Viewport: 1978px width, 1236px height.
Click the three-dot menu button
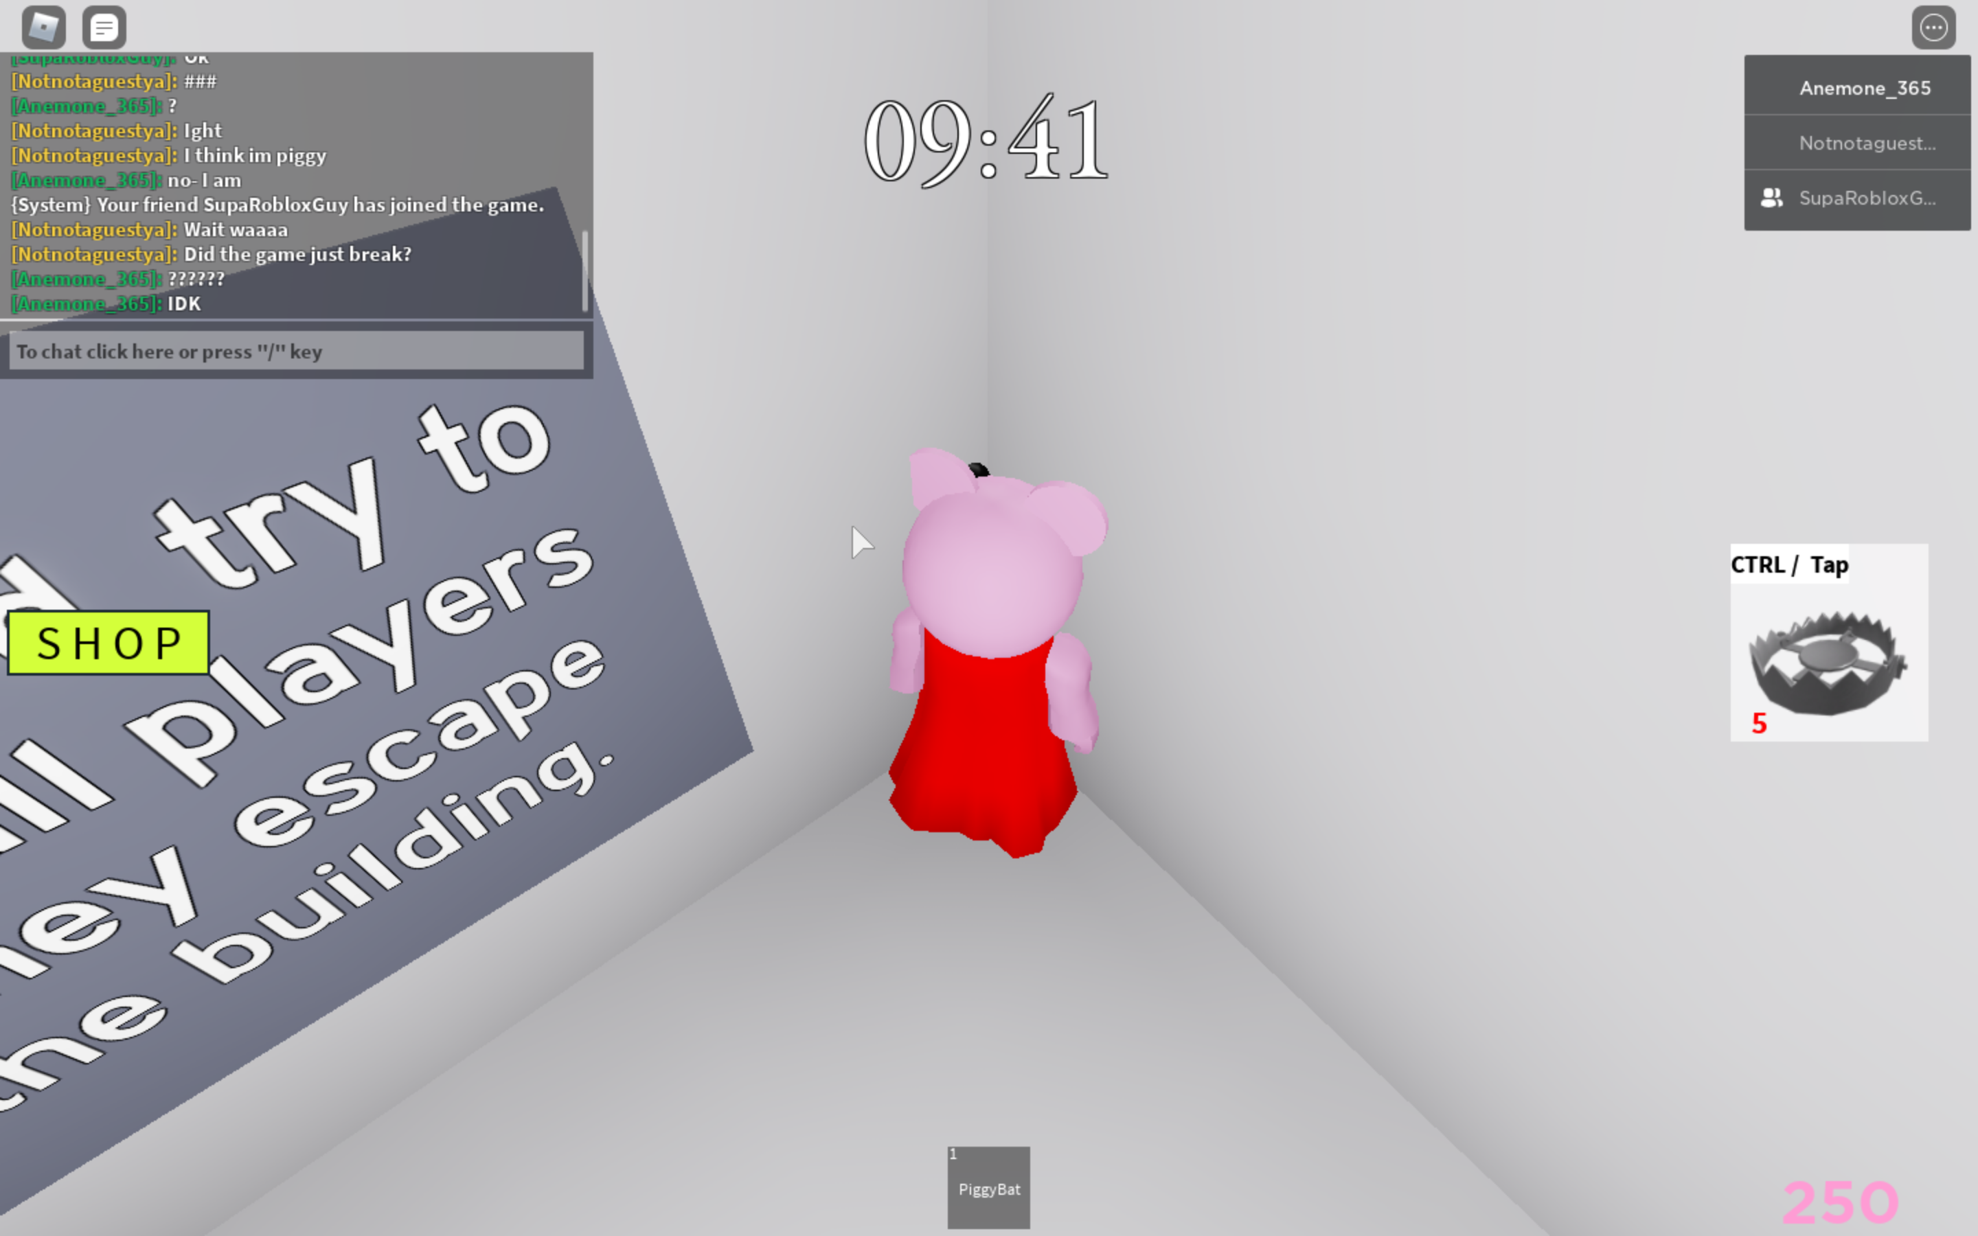[x=1934, y=27]
